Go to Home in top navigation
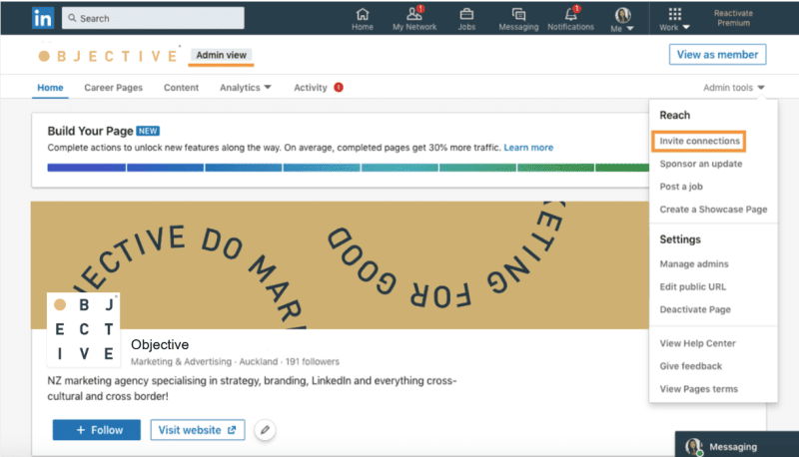This screenshot has height=457, width=799. click(363, 19)
